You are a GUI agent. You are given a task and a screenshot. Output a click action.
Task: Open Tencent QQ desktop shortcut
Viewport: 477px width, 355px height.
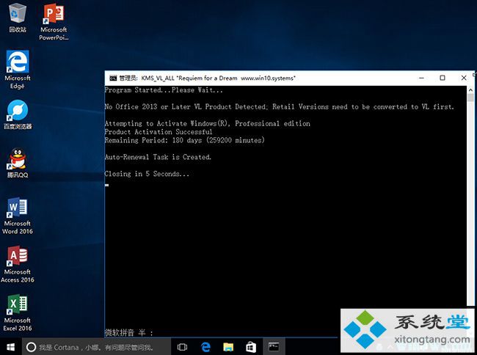coord(18,163)
